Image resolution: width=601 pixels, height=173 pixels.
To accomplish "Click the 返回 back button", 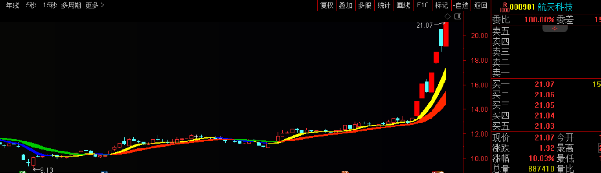I will (x=481, y=5).
